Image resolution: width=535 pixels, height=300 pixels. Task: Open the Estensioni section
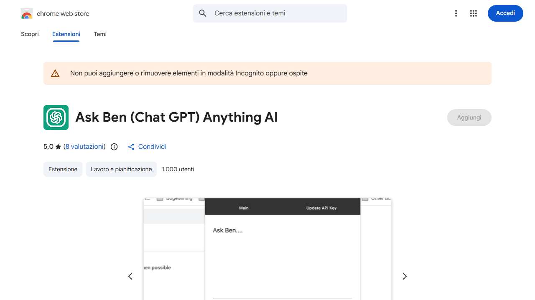66,34
